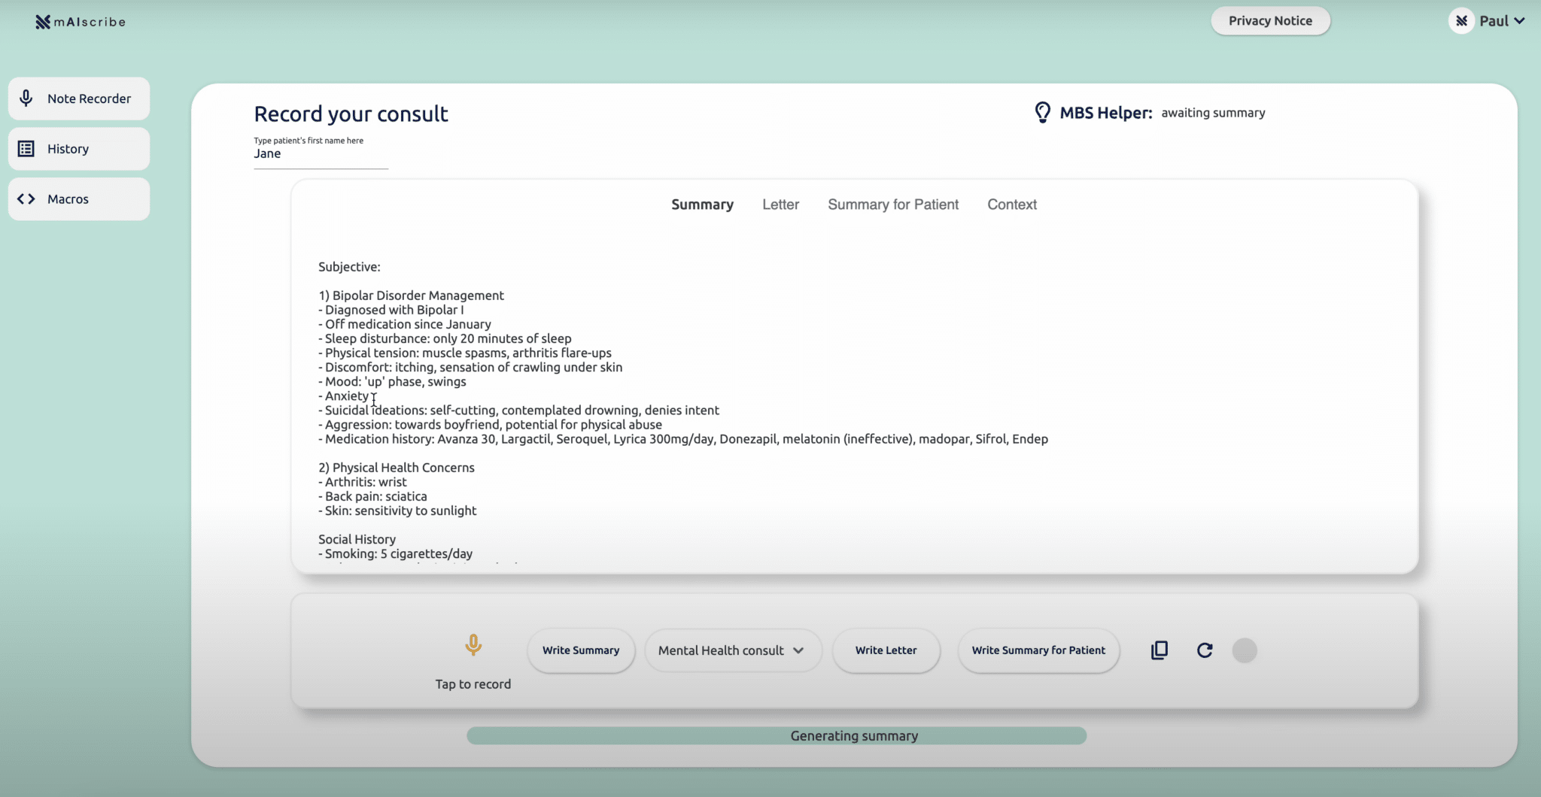Click the mAIscribe logo
The height and width of the screenshot is (797, 1541).
coord(80,21)
